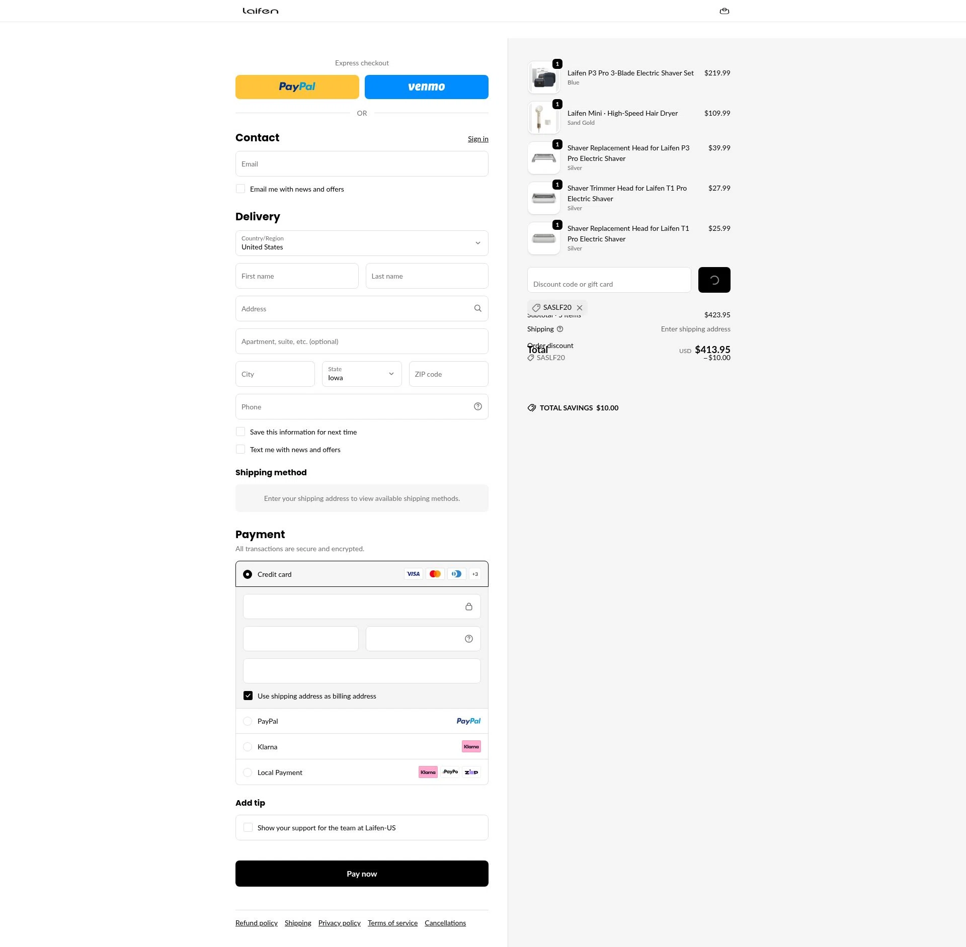Open the State dropdown showing Iowa
The height and width of the screenshot is (947, 966).
[362, 374]
